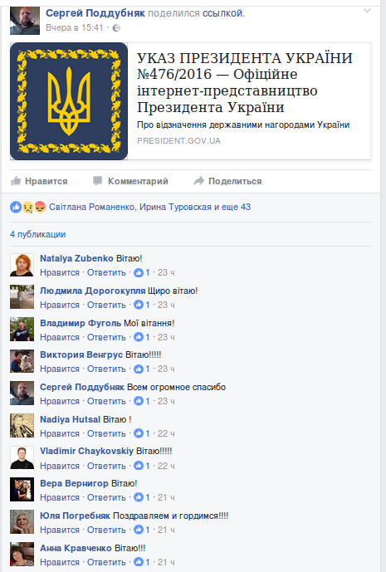Image resolution: width=386 pixels, height=572 pixels.
Task: Click the thumbs-up Like icon under the post
Action: tap(16, 181)
